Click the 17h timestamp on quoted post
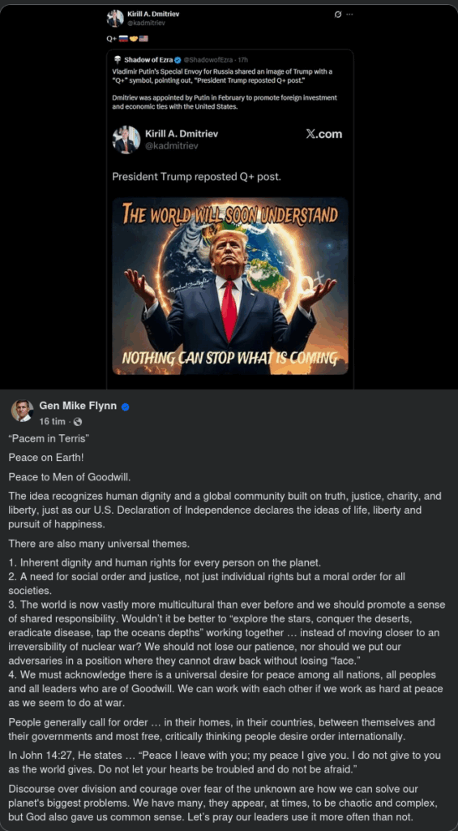Viewport: 458px width, 831px height. coord(243,60)
